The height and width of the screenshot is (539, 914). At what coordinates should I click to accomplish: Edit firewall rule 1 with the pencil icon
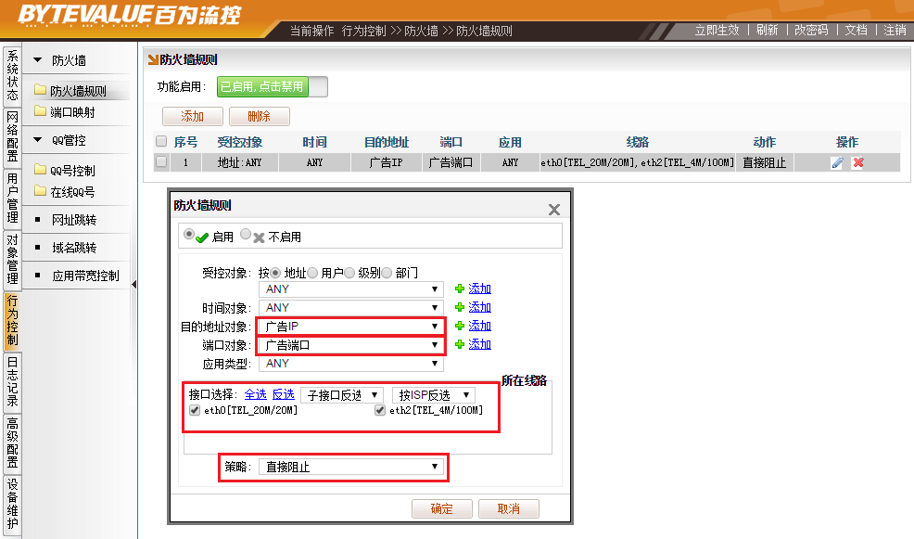point(837,162)
